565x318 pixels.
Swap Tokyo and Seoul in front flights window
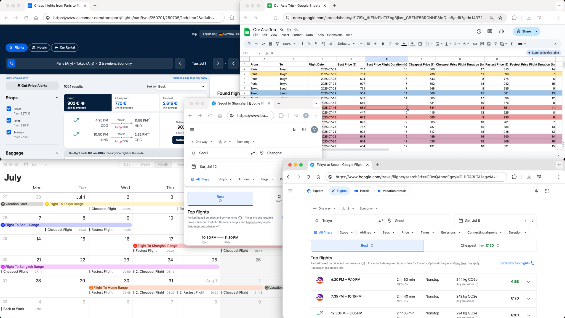pos(381,221)
